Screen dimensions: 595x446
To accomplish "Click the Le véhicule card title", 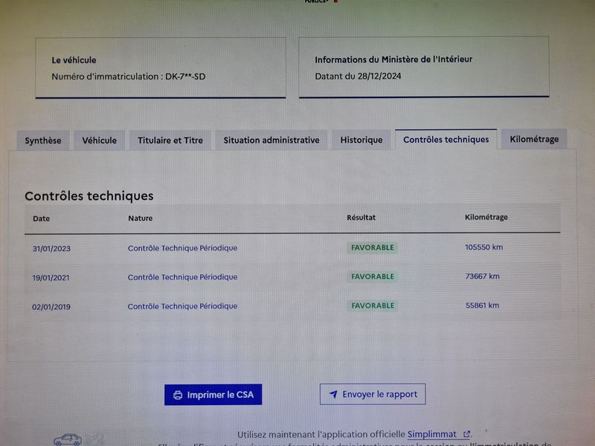I will coord(74,60).
